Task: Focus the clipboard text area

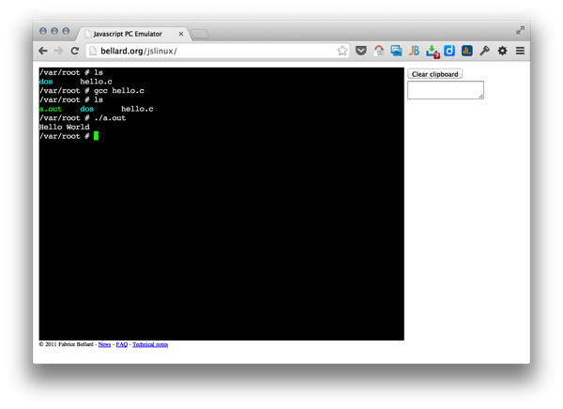Action: (446, 90)
